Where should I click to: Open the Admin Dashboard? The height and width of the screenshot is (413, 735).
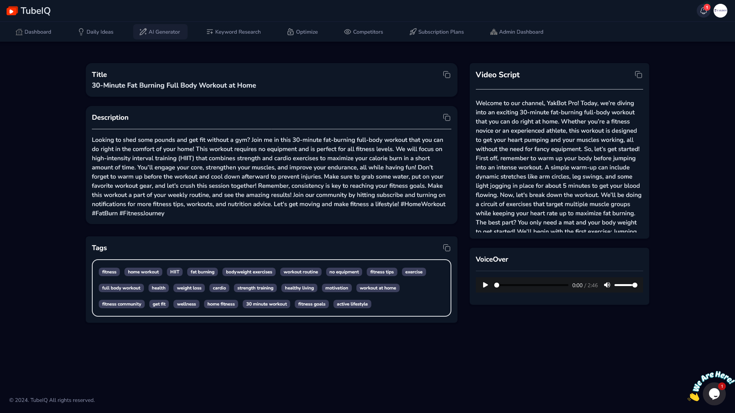coord(516,32)
